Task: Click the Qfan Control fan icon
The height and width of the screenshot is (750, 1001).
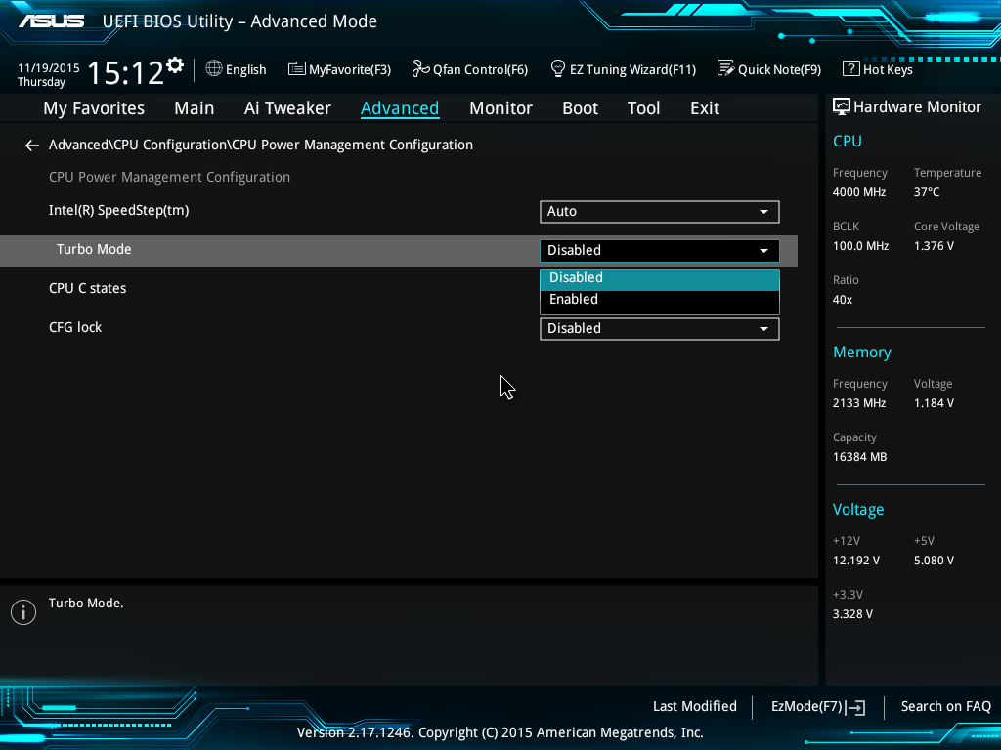Action: (420, 68)
